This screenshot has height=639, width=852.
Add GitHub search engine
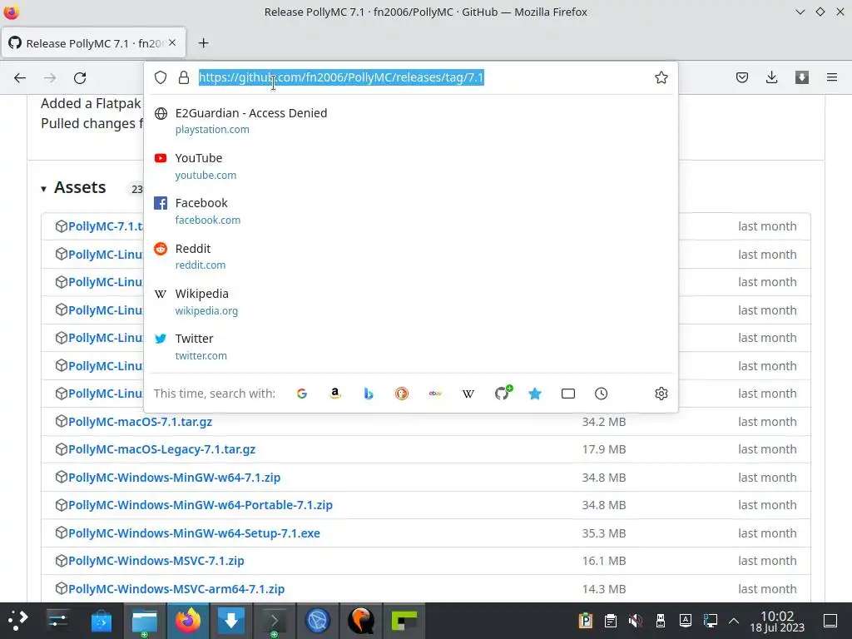[x=502, y=393]
